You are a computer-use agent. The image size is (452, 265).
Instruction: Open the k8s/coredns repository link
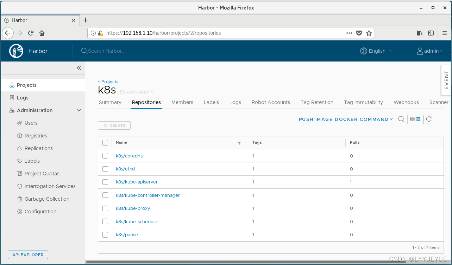pos(129,156)
